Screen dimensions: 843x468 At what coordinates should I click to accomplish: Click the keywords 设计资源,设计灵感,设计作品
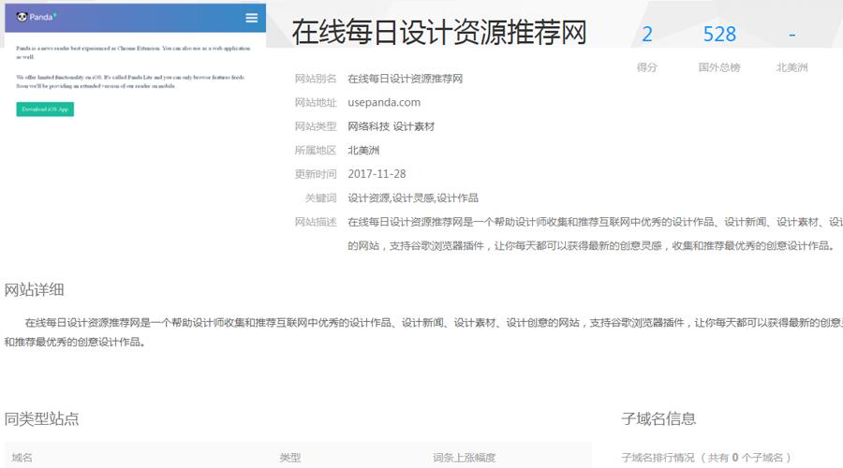413,197
